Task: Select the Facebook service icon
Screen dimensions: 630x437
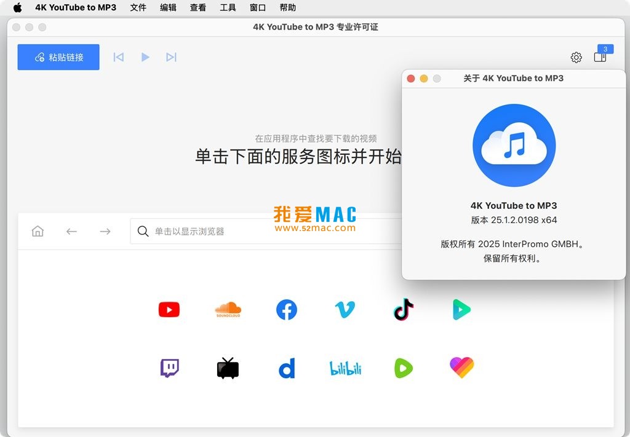Action: (x=286, y=310)
